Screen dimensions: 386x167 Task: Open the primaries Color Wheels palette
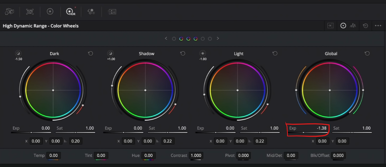[50, 12]
